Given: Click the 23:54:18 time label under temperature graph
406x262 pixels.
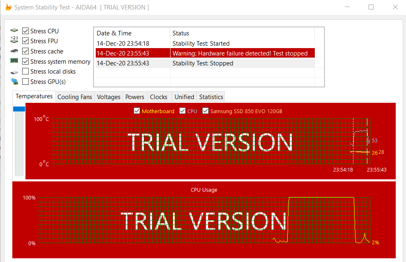Looking at the screenshot, I should 343,170.
